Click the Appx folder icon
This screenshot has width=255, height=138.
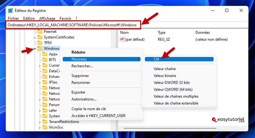(x=45, y=54)
